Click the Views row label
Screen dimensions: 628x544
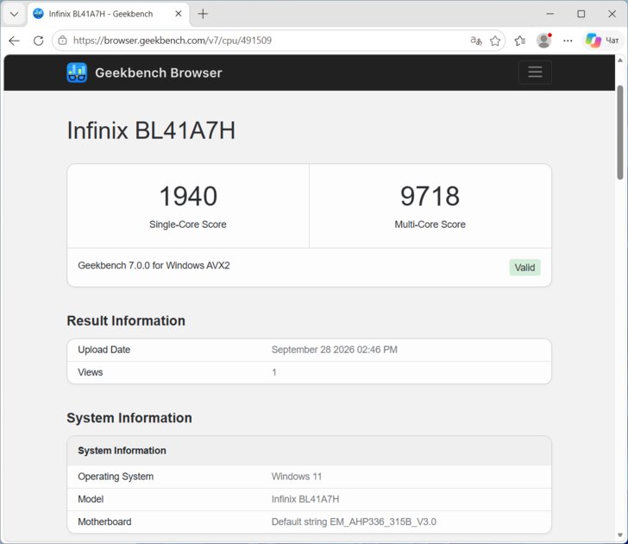click(90, 372)
